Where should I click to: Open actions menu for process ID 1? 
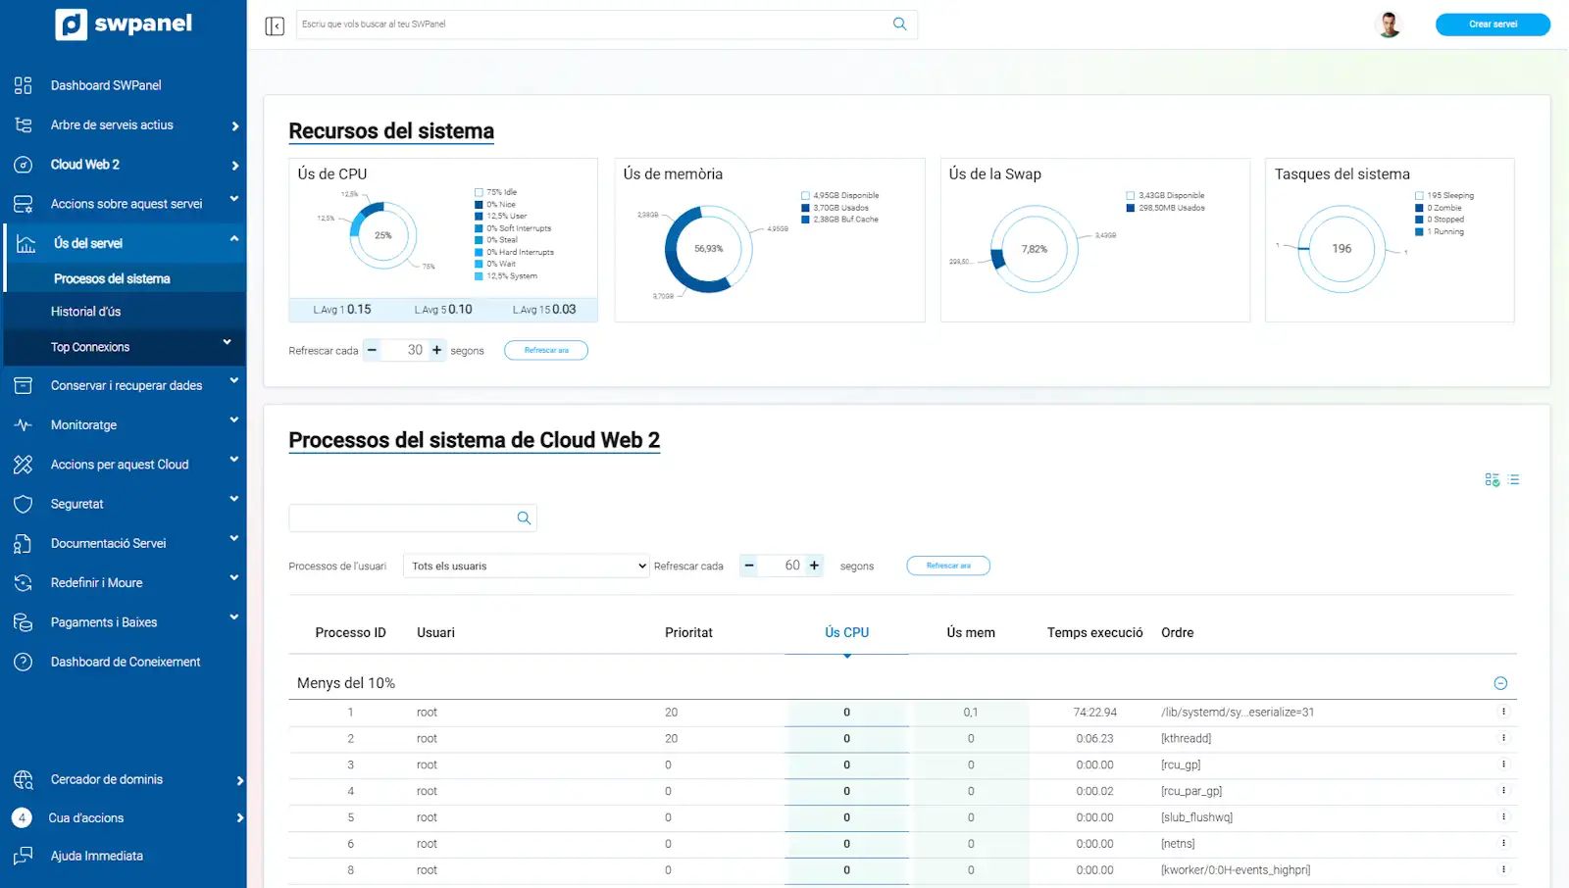[x=1503, y=712]
